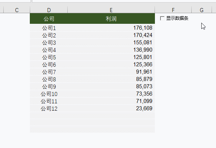Select profit value 85,879
Image resolution: width=216 pixels, height=148 pixels.
click(111, 79)
